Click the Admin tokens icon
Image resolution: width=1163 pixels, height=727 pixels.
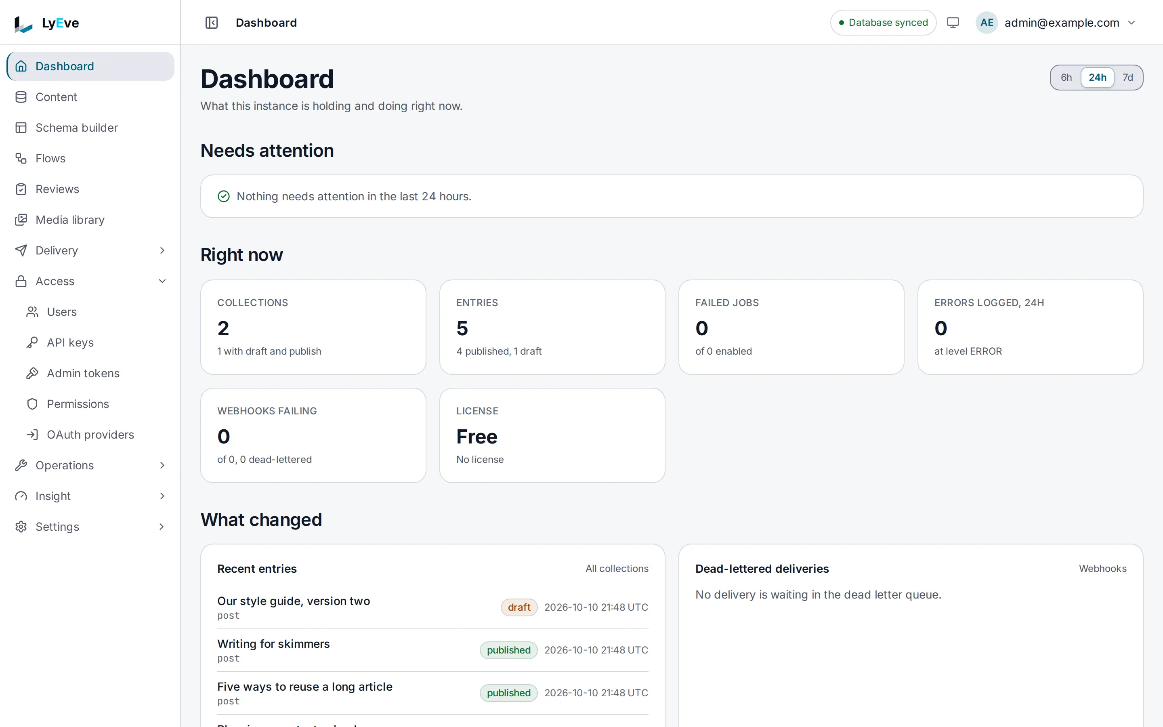[x=32, y=374]
